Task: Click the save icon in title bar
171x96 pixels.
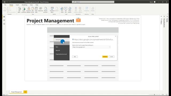Action: [5, 2]
